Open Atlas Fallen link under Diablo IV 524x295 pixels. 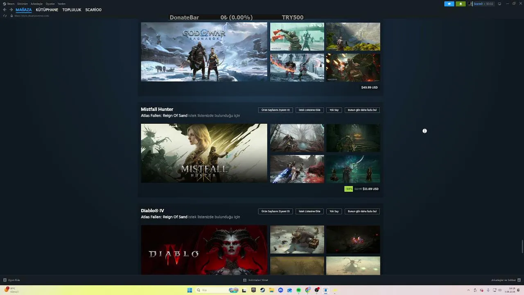[x=164, y=217]
